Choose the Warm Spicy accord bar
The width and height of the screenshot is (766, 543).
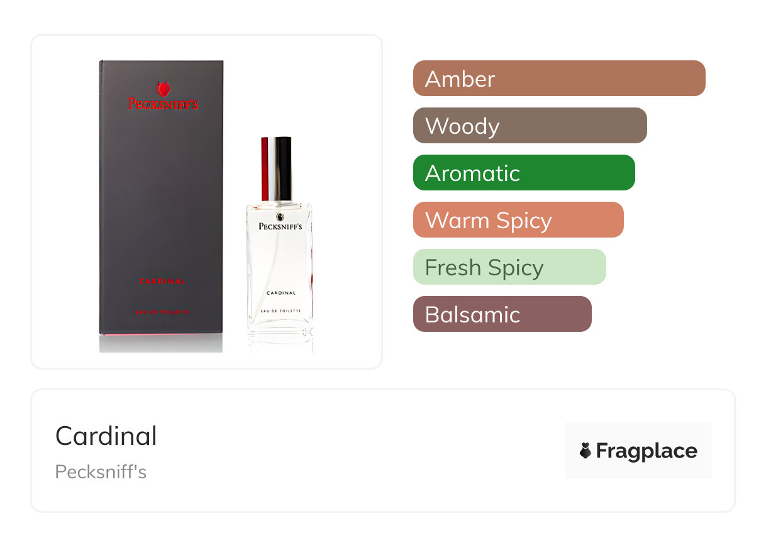coord(518,220)
